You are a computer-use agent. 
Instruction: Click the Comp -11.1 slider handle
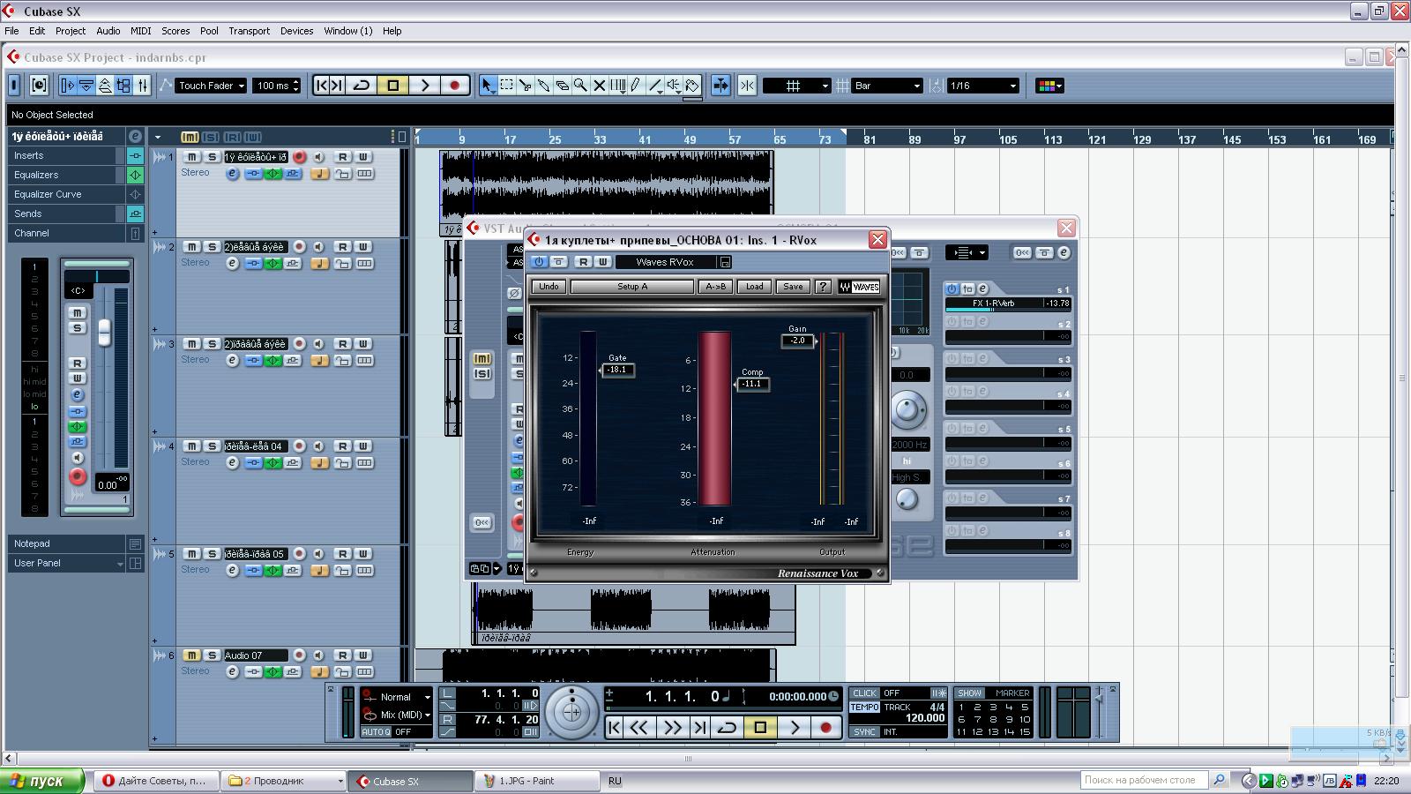pos(752,384)
